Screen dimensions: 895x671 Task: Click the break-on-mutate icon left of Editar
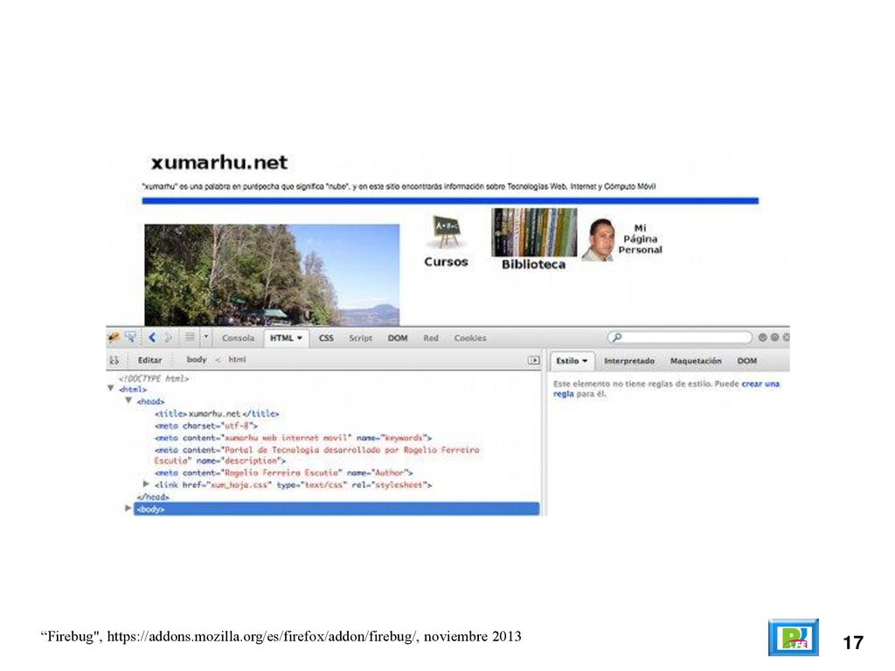click(x=114, y=360)
